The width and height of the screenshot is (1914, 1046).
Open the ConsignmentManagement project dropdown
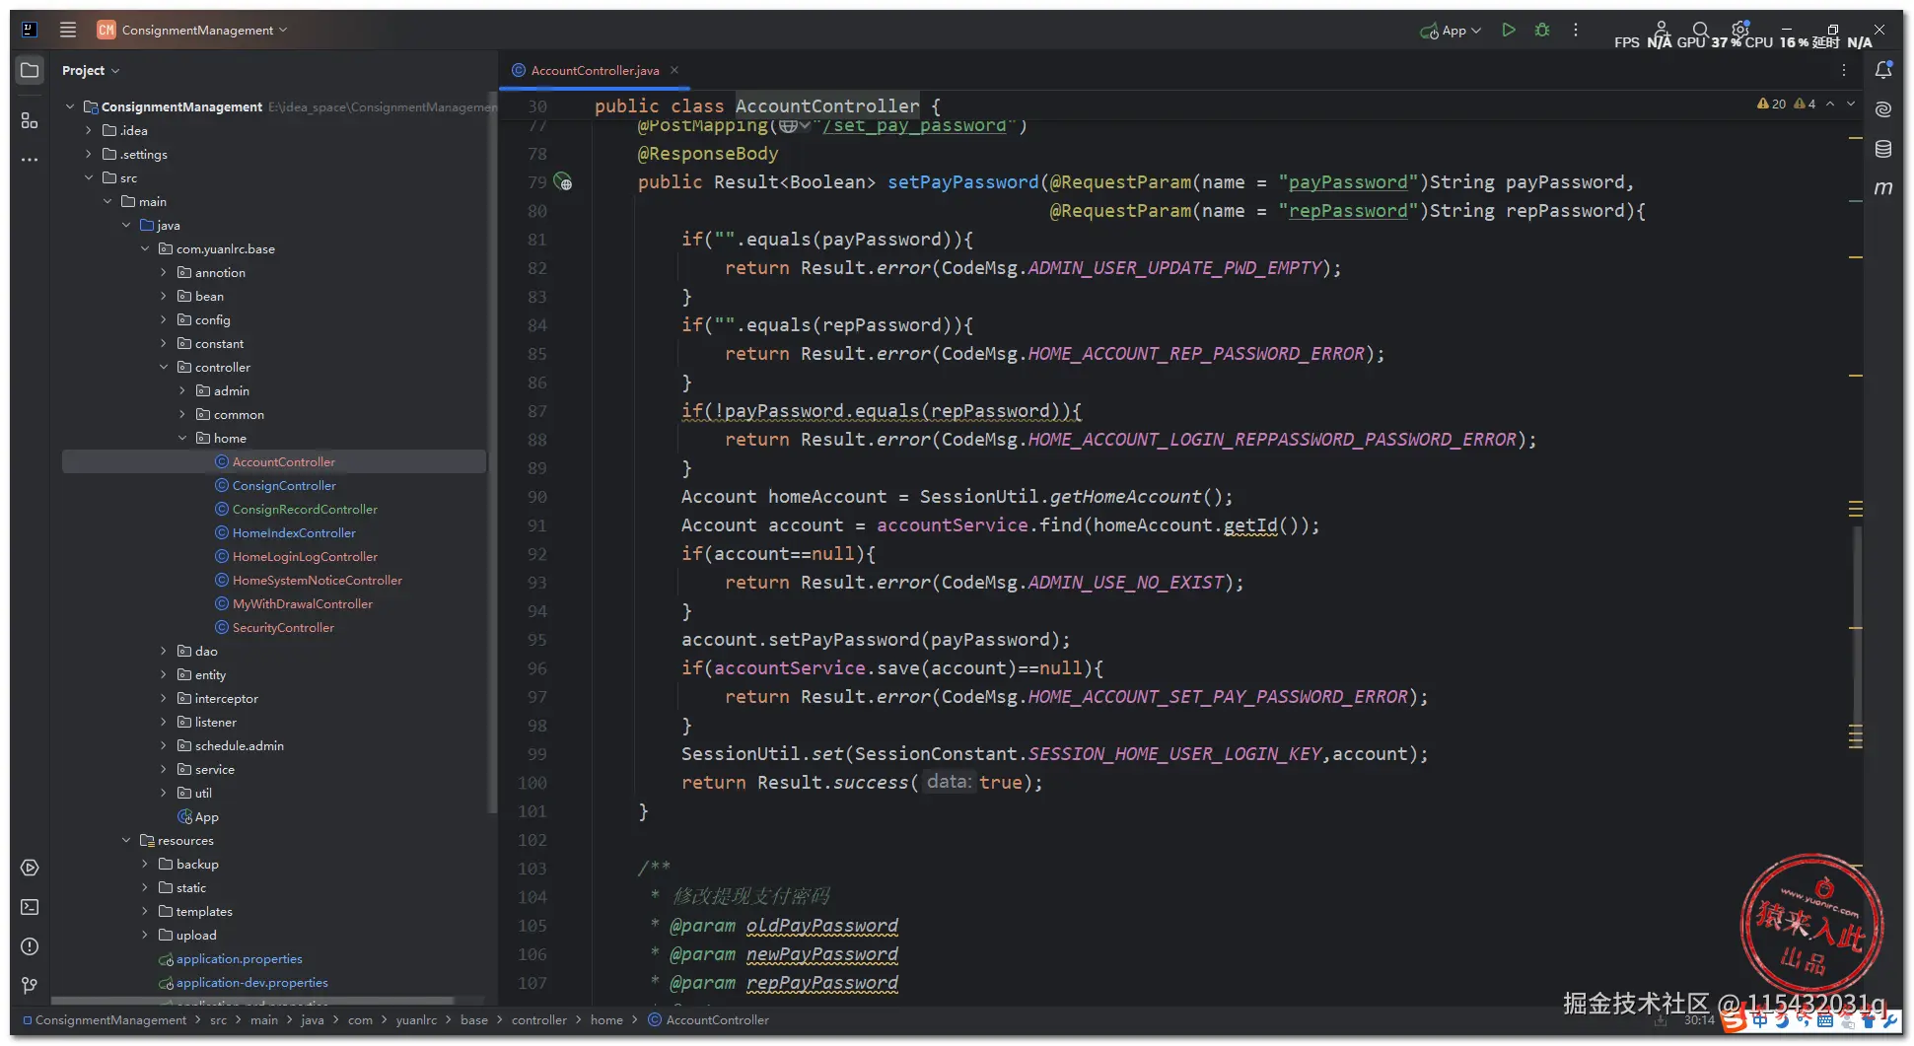pyautogui.click(x=192, y=30)
